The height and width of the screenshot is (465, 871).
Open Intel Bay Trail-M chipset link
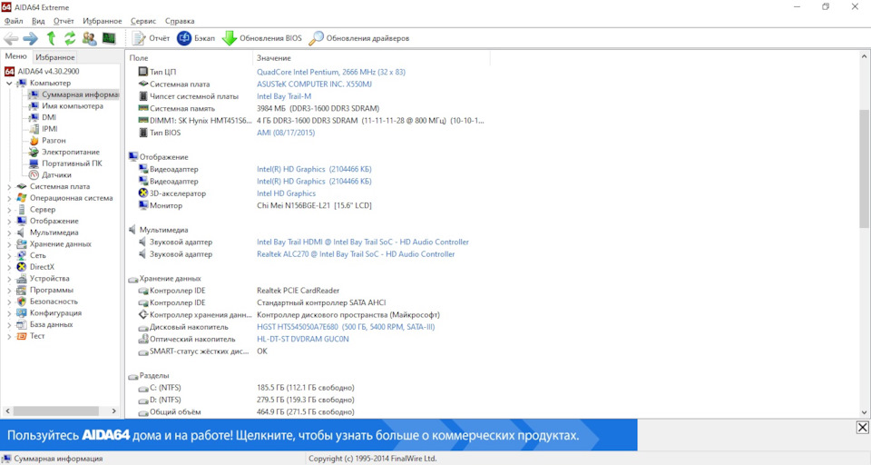(284, 96)
